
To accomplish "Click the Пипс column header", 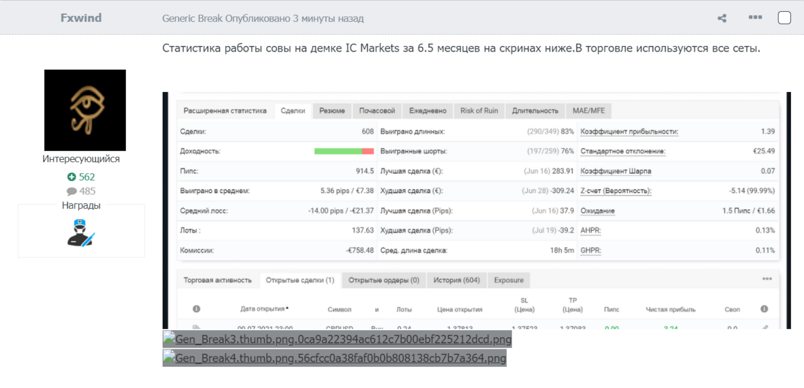I will tap(612, 309).
